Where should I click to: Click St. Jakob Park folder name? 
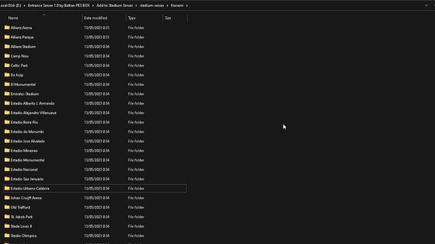pos(21,217)
